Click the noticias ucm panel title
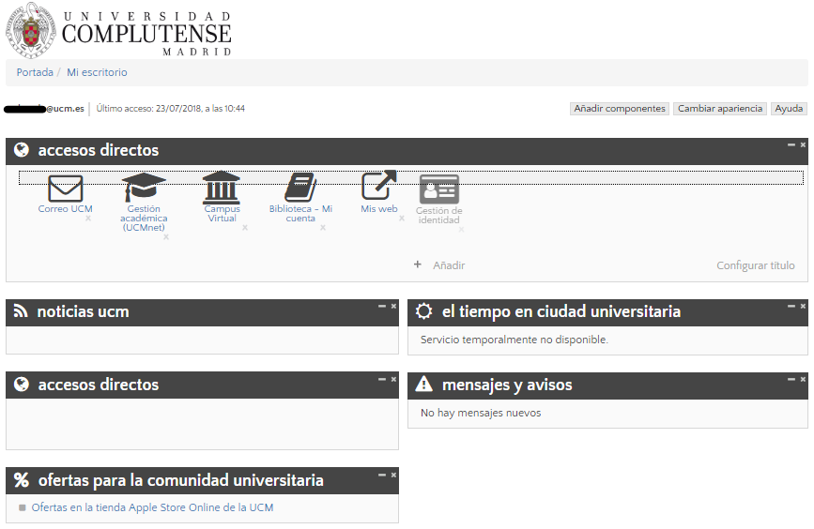 [x=83, y=311]
